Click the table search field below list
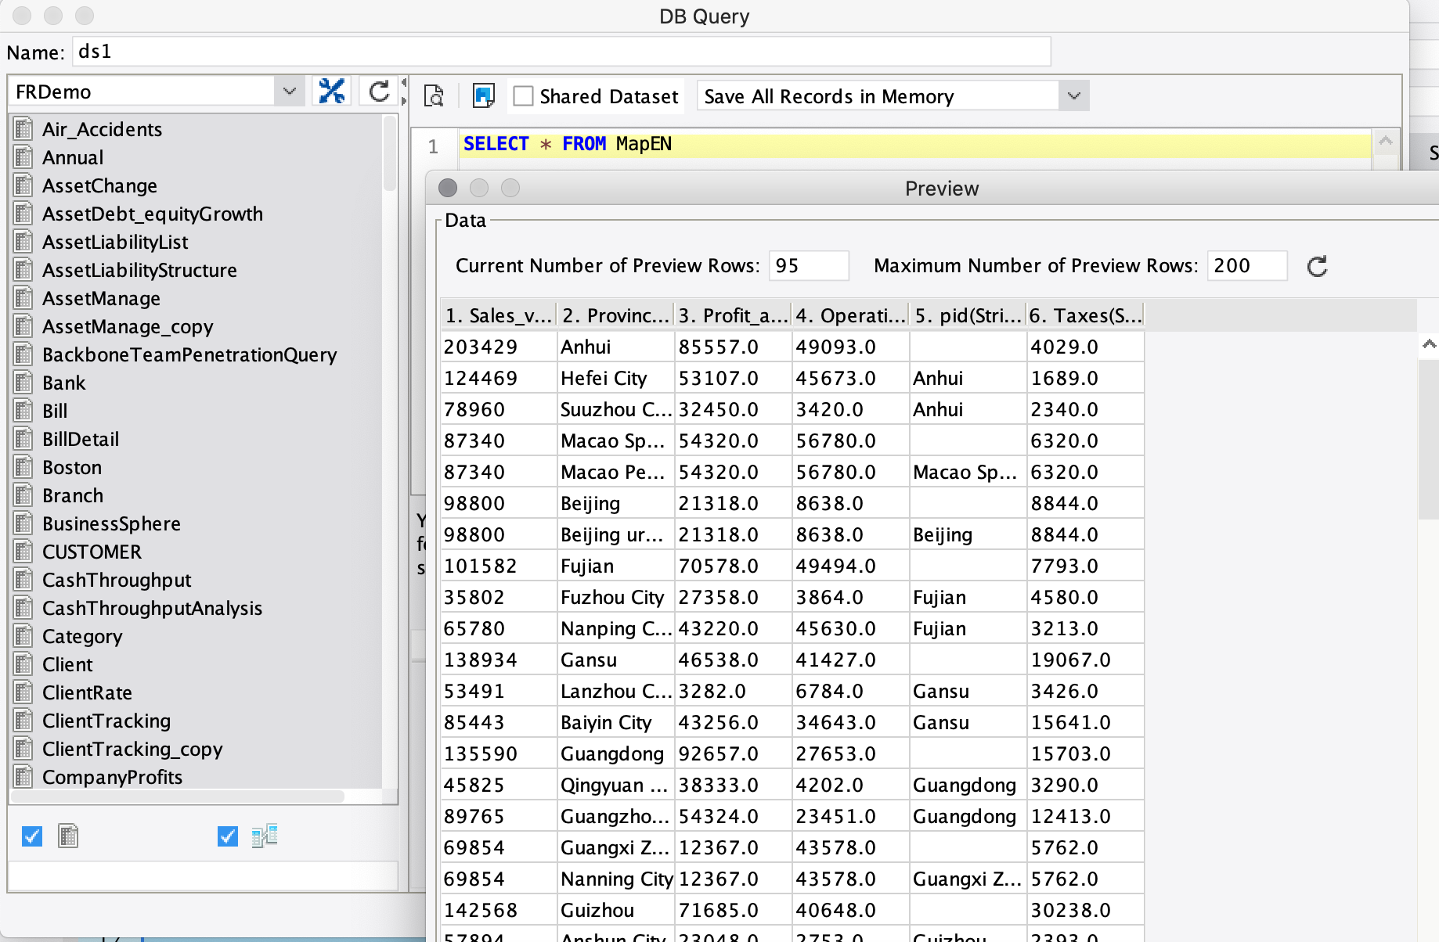1439x942 pixels. click(x=203, y=875)
